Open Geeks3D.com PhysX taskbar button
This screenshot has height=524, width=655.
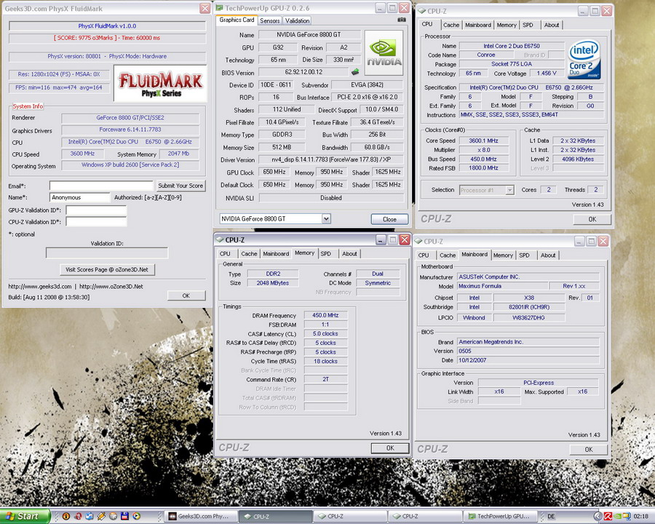tap(202, 517)
